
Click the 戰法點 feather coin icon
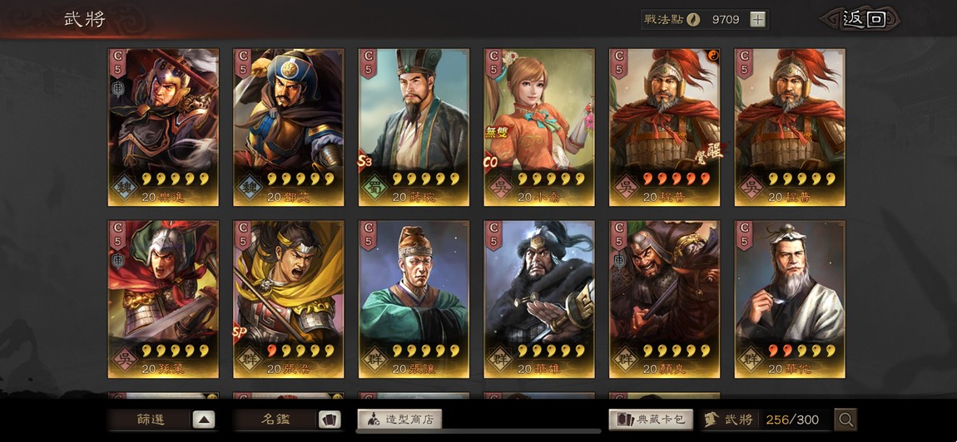coord(693,19)
